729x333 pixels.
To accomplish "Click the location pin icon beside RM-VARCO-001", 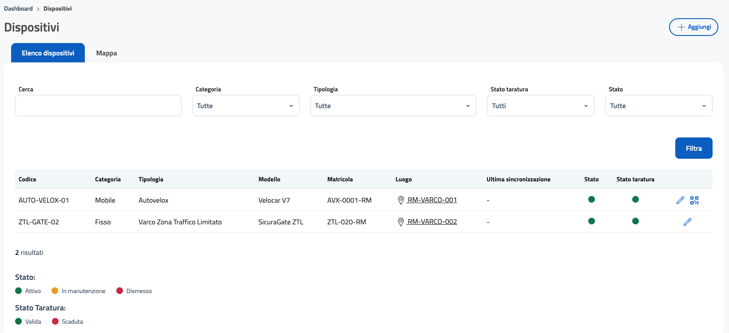I will pos(400,200).
